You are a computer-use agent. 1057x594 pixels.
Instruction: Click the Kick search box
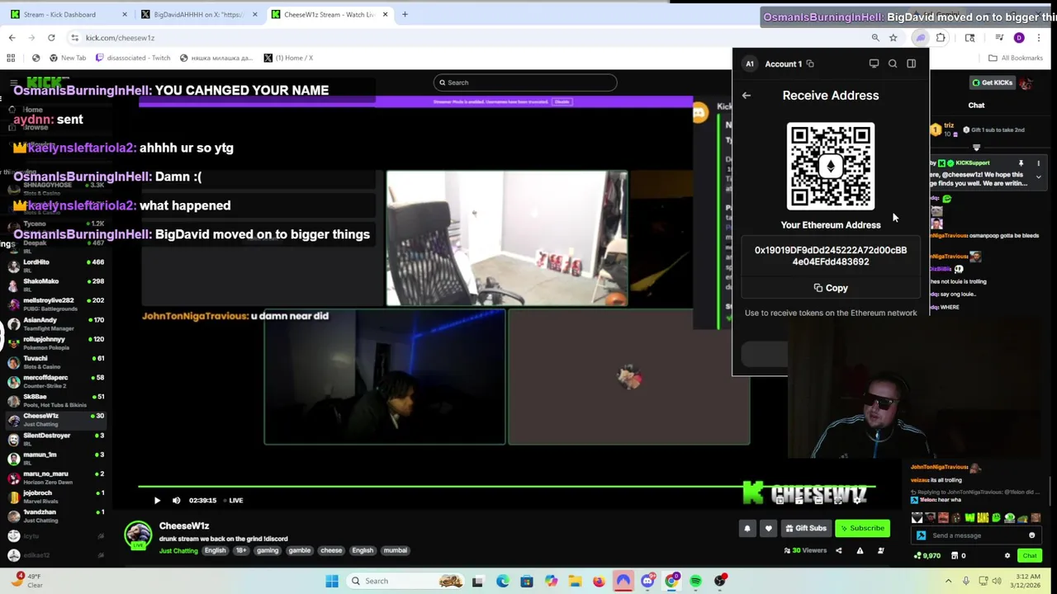pos(525,82)
